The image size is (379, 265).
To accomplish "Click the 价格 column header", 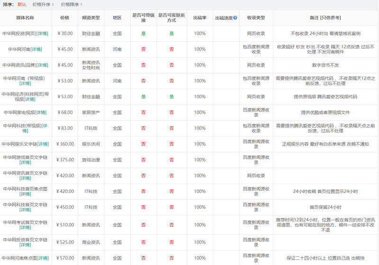I will 64,18.
